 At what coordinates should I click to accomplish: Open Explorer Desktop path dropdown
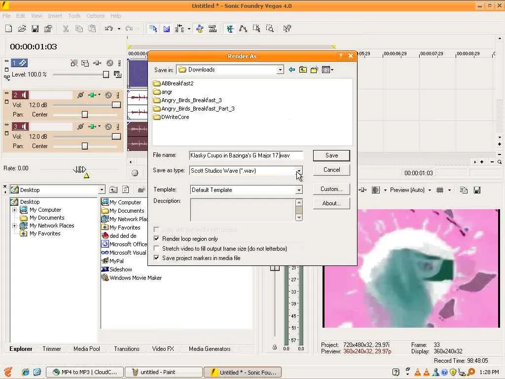tap(102, 190)
